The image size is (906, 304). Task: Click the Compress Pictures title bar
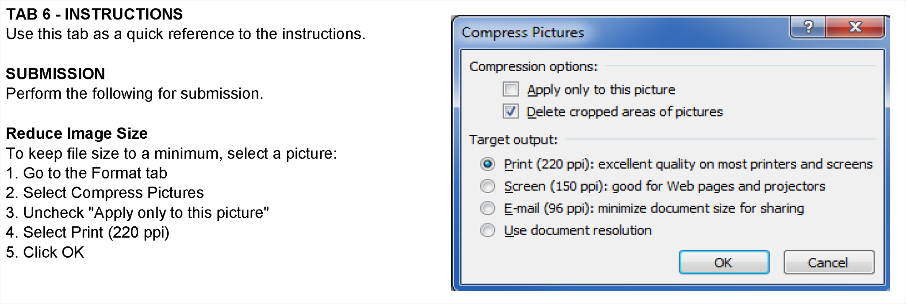[x=619, y=32]
